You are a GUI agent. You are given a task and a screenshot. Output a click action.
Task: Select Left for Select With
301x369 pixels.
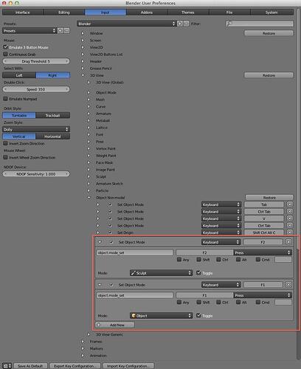(x=19, y=75)
